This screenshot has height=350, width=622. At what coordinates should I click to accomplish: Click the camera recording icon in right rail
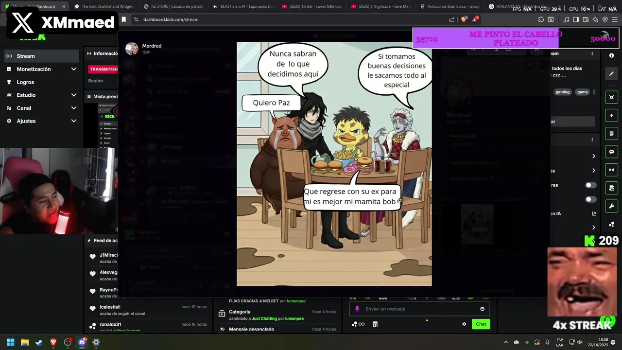click(611, 188)
